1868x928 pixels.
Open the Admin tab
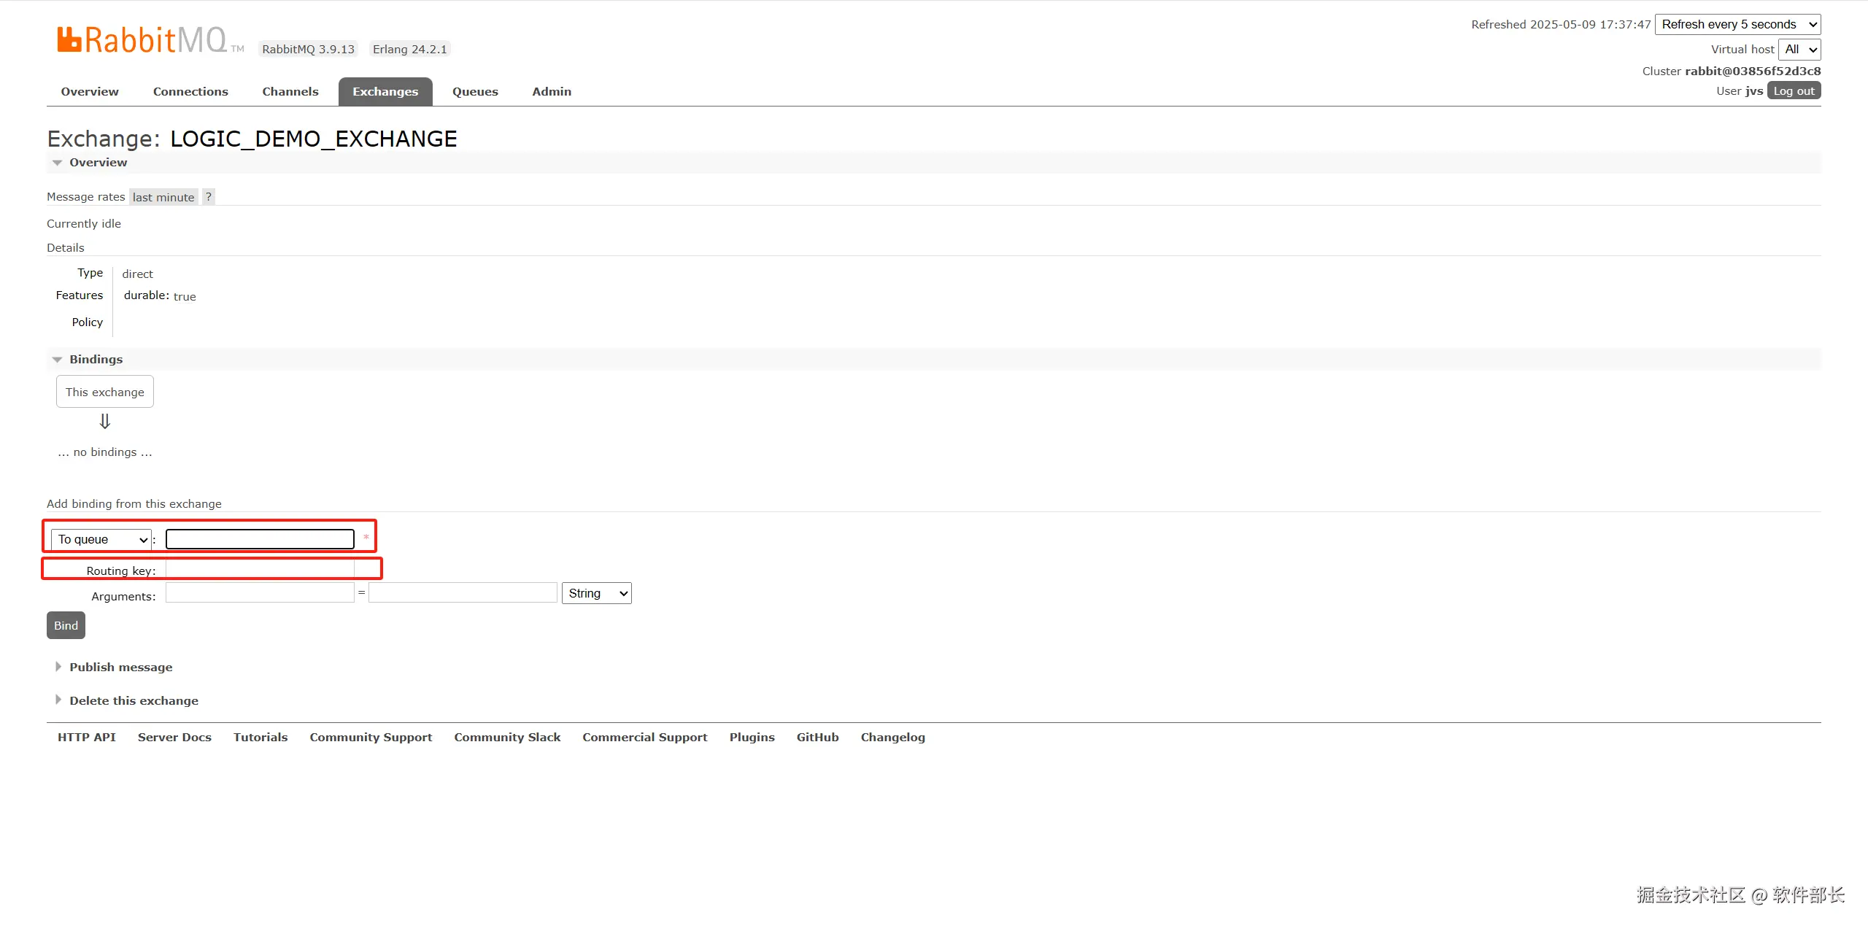coord(552,92)
